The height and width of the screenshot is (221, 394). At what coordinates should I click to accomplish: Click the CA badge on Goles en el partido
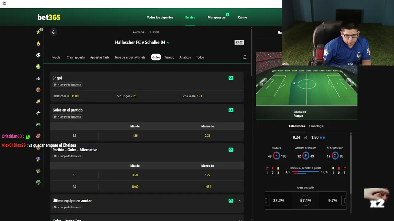point(231,110)
